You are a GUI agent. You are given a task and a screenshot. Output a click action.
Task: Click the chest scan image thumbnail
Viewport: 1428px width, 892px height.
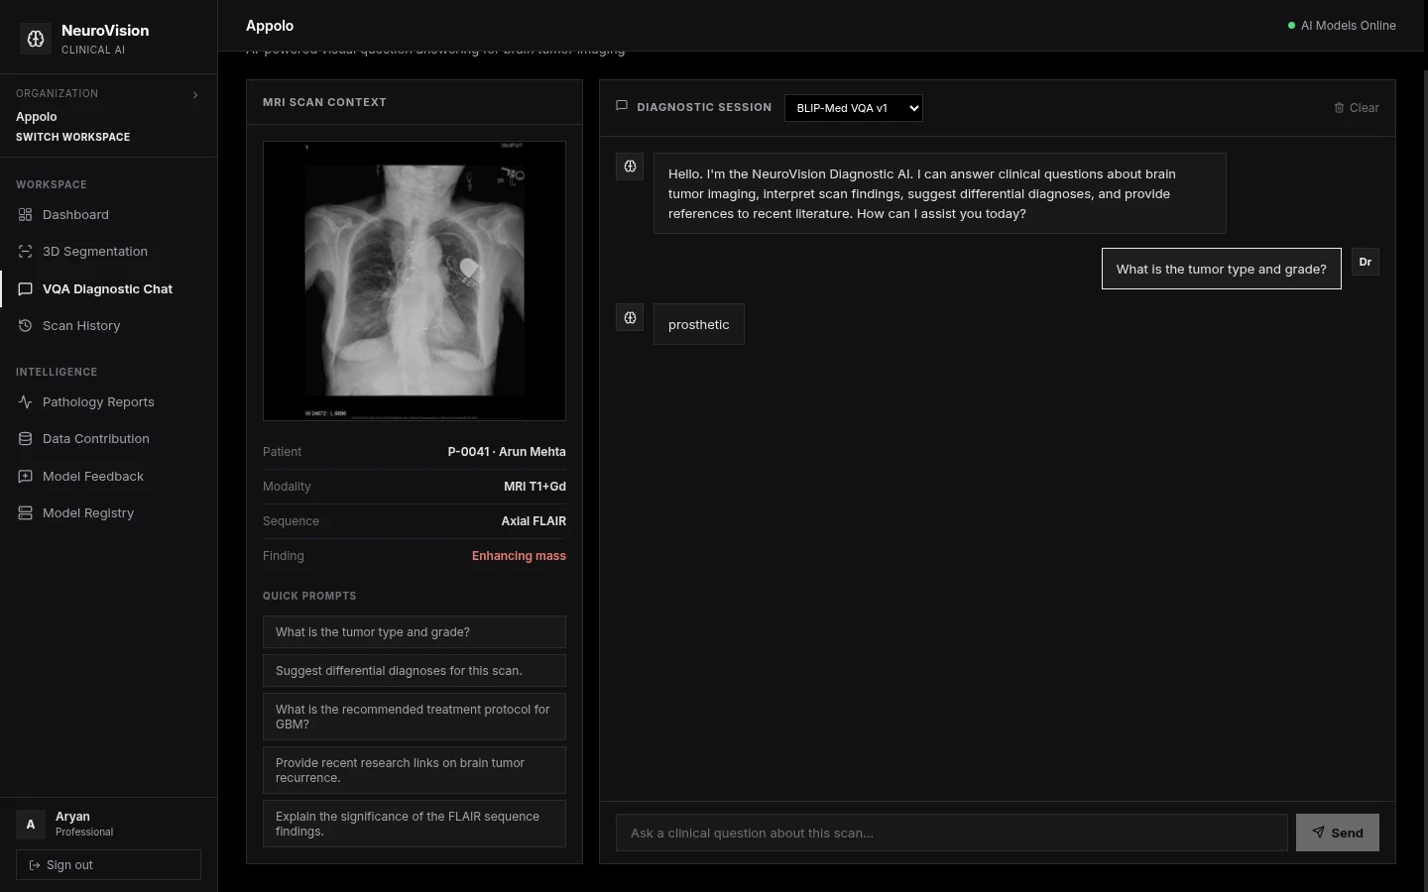415,280
